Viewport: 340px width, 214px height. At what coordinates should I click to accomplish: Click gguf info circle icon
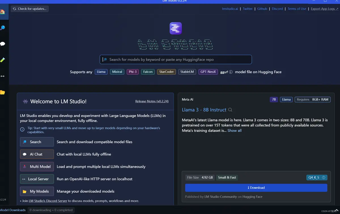click(x=231, y=72)
